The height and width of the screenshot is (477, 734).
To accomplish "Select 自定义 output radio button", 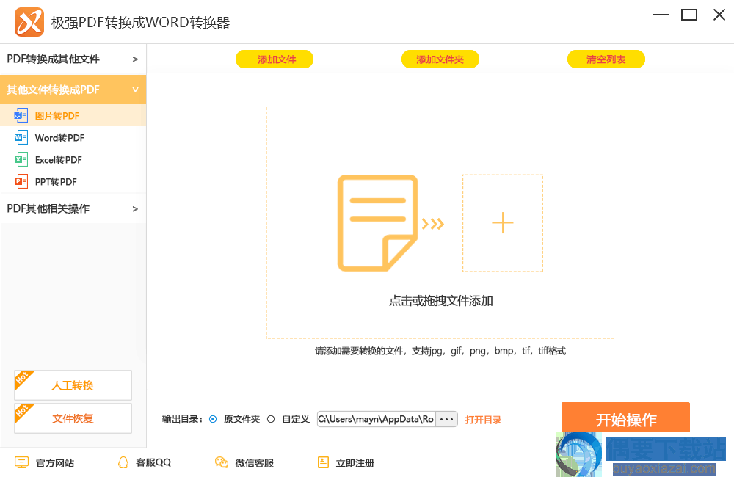I will [x=271, y=419].
